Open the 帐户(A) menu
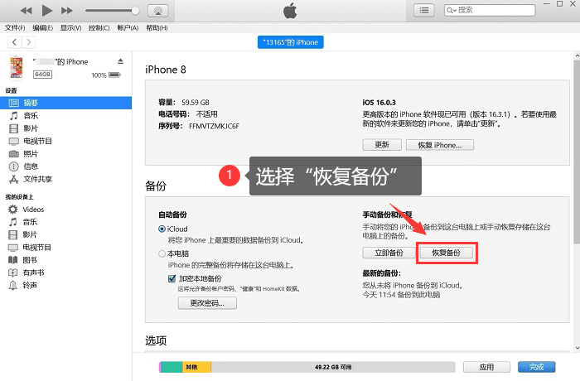The height and width of the screenshot is (381, 580). [128, 27]
